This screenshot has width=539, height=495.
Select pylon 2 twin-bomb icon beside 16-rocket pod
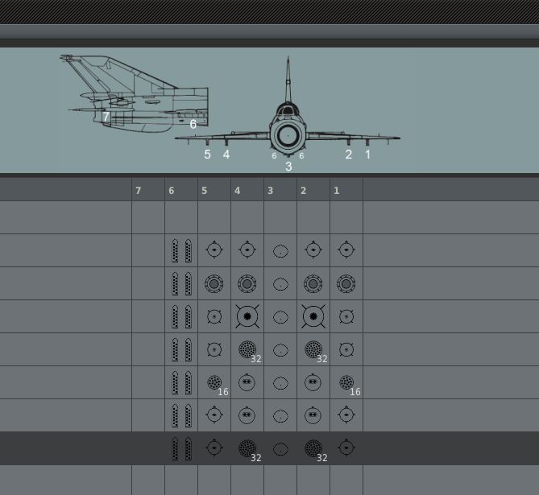pyautogui.click(x=313, y=382)
